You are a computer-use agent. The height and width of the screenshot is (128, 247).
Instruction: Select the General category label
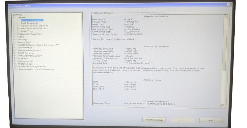(21, 18)
